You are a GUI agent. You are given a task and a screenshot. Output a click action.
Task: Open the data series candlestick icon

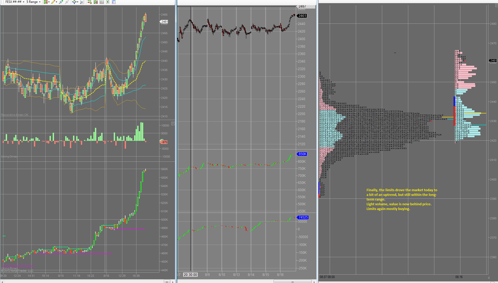[95, 2]
